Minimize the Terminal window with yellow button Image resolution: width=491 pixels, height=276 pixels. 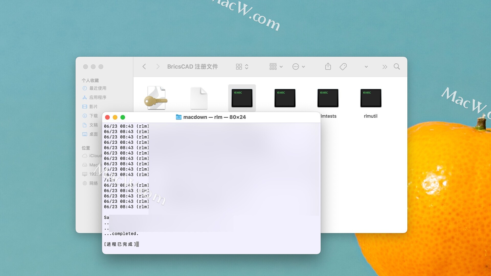point(115,117)
